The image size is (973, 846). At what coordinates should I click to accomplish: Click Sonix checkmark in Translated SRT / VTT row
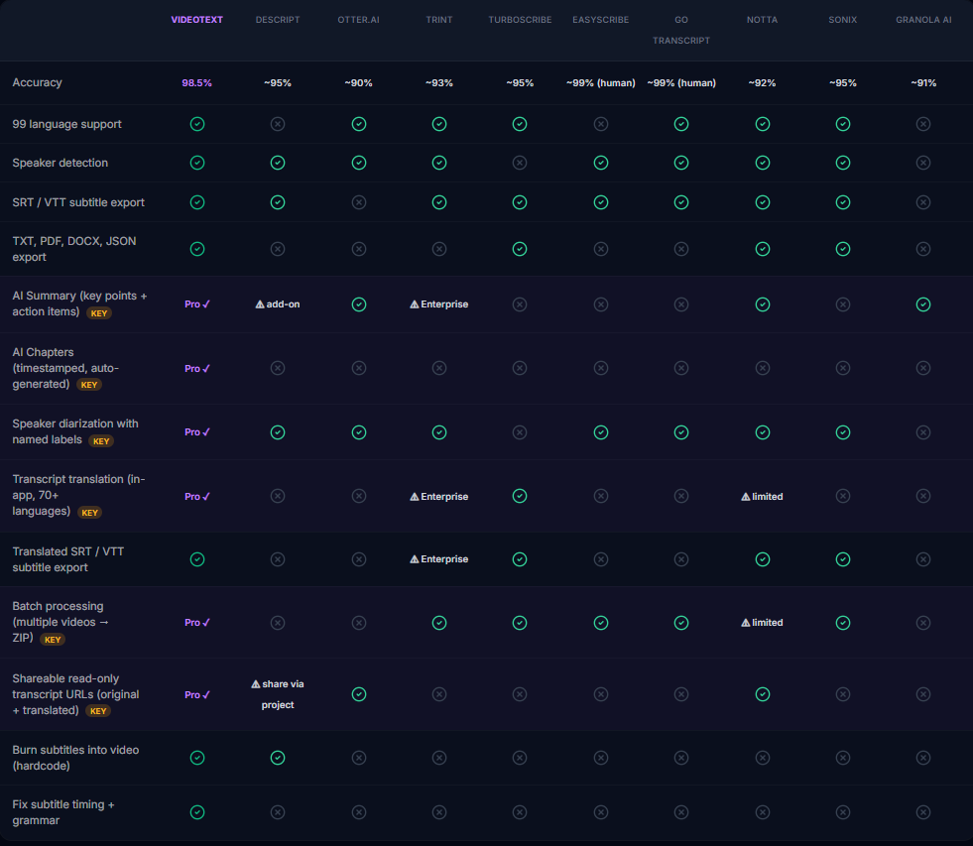click(x=843, y=559)
